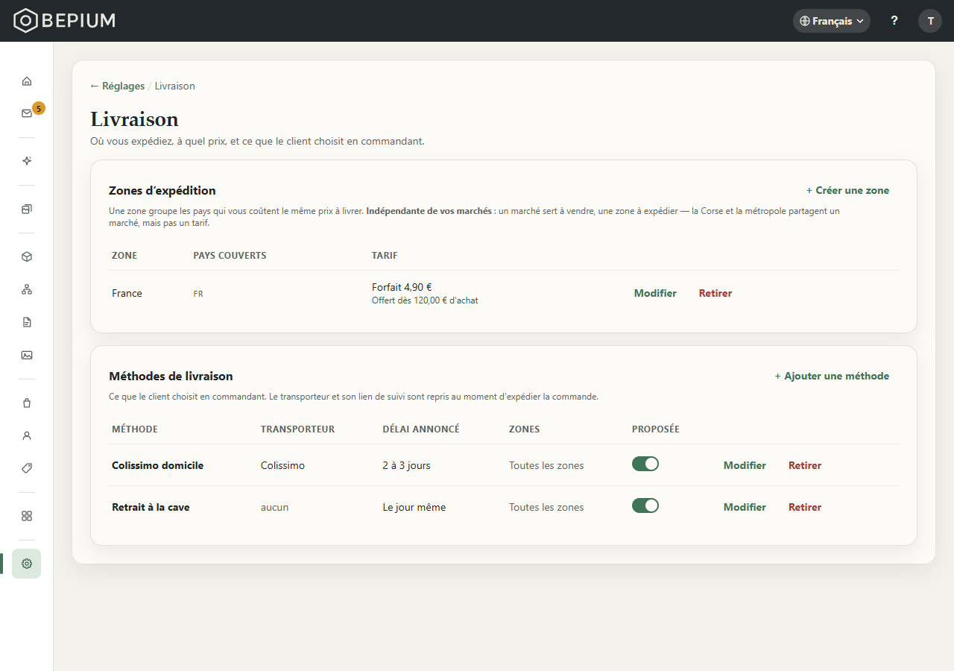Open the price tag discounts icon

27,468
